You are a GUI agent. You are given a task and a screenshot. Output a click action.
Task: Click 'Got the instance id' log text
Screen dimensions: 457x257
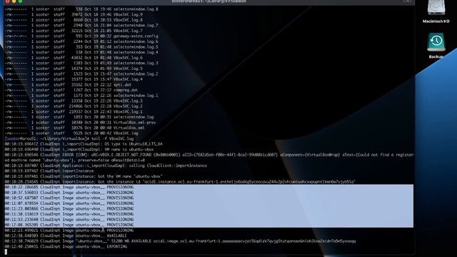click(119, 182)
